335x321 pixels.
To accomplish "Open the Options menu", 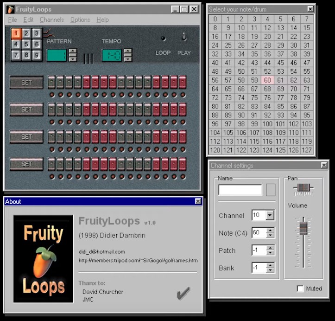I will click(x=80, y=19).
